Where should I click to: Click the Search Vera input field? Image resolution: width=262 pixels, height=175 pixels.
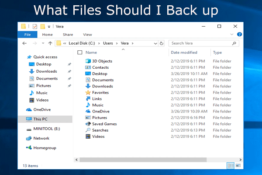[x=204, y=43]
